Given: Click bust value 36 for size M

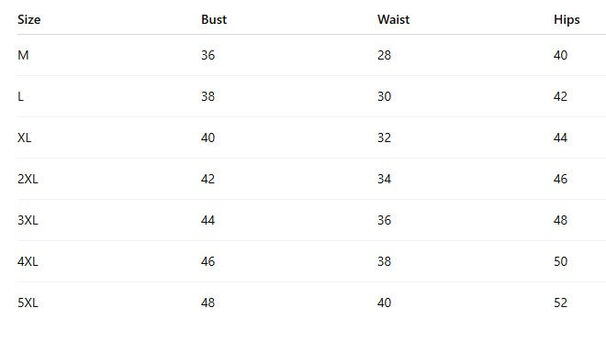Looking at the screenshot, I should tap(208, 55).
